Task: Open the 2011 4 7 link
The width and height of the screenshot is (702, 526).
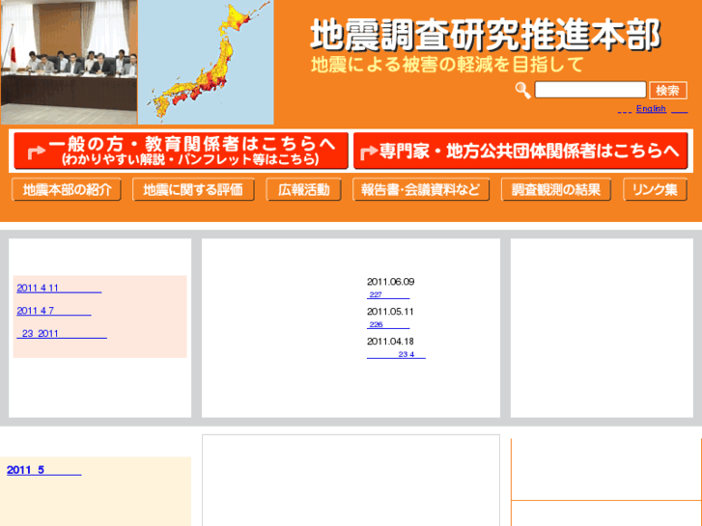Action: (x=54, y=311)
